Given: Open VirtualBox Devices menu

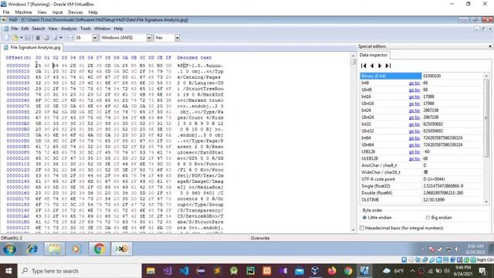Looking at the screenshot, I should pyautogui.click(x=76, y=12).
